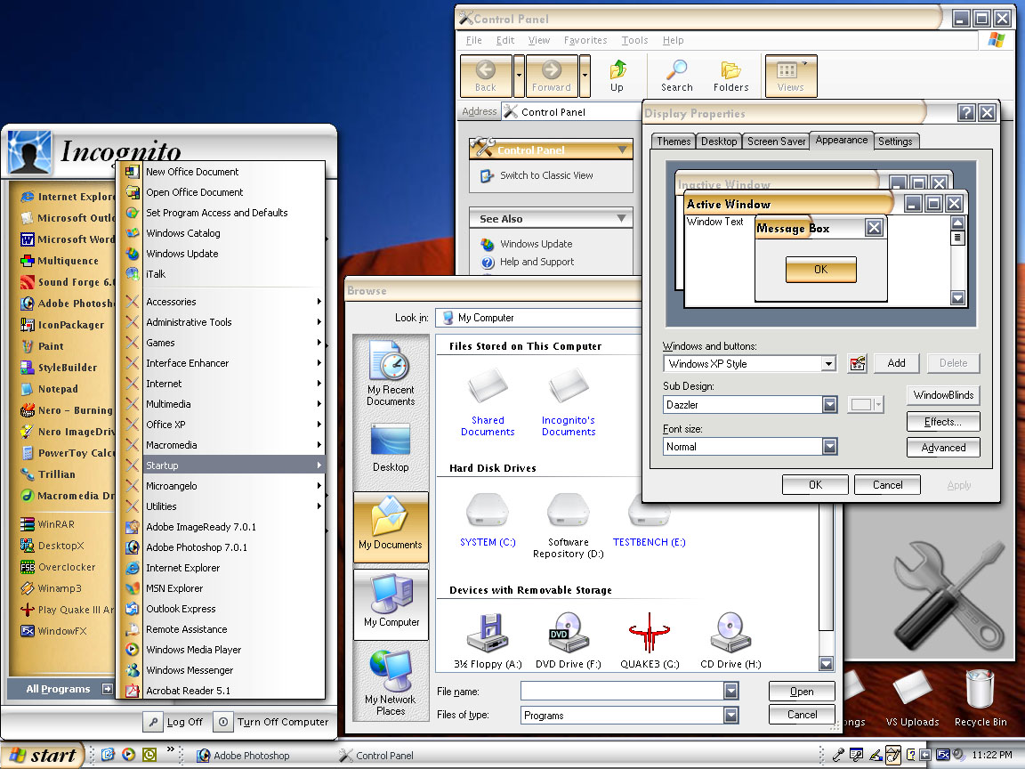Switch to the Themes tab
Viewport: 1025px width, 769px height.
pos(674,142)
